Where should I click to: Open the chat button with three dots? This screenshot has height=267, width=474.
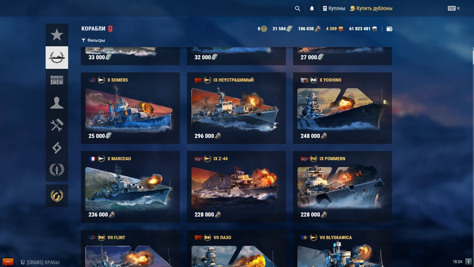[8, 262]
